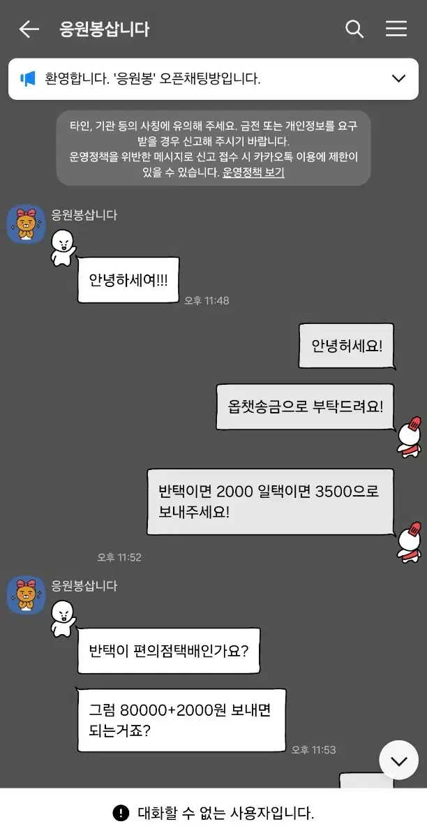Viewport: 427px width, 838px height.
Task: Tap the chat title 응원봉삽니다
Action: pyautogui.click(x=105, y=29)
